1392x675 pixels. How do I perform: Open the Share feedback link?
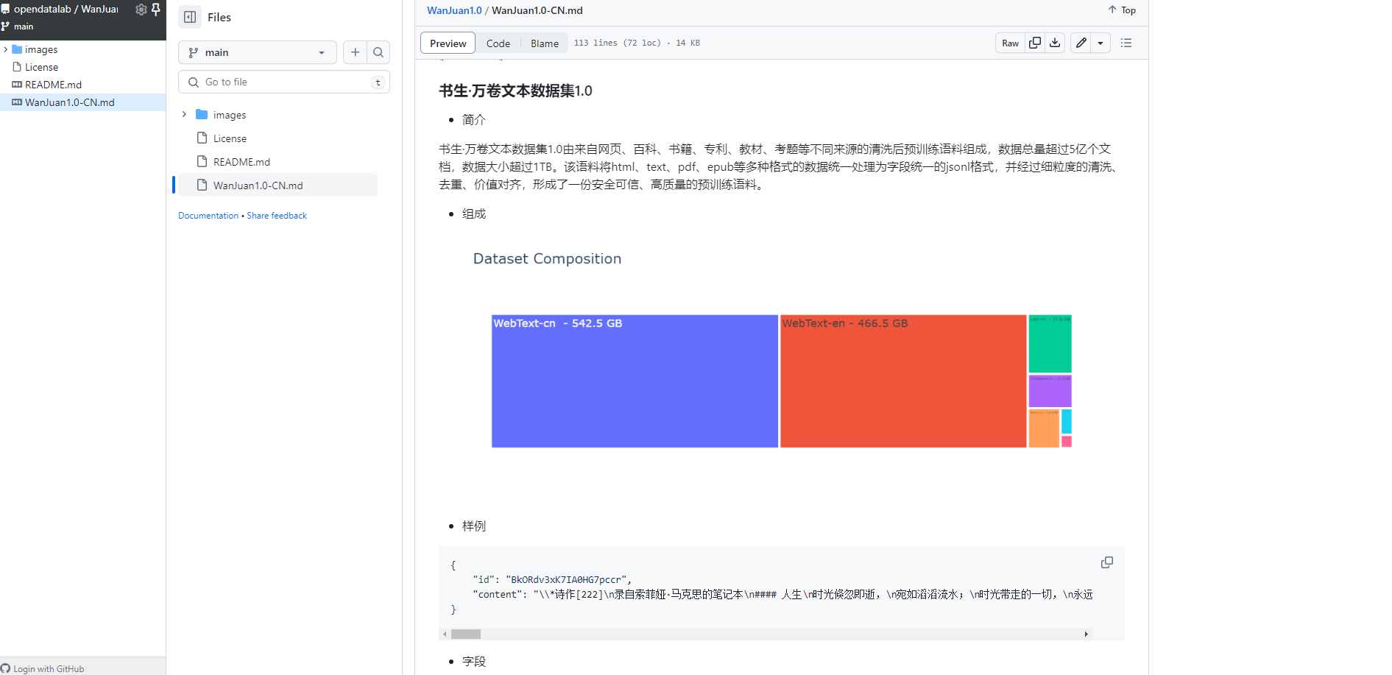pyautogui.click(x=277, y=216)
